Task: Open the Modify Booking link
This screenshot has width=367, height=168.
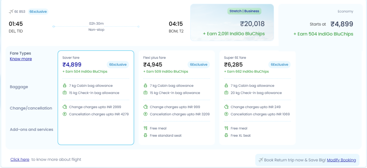Action: [x=341, y=160]
